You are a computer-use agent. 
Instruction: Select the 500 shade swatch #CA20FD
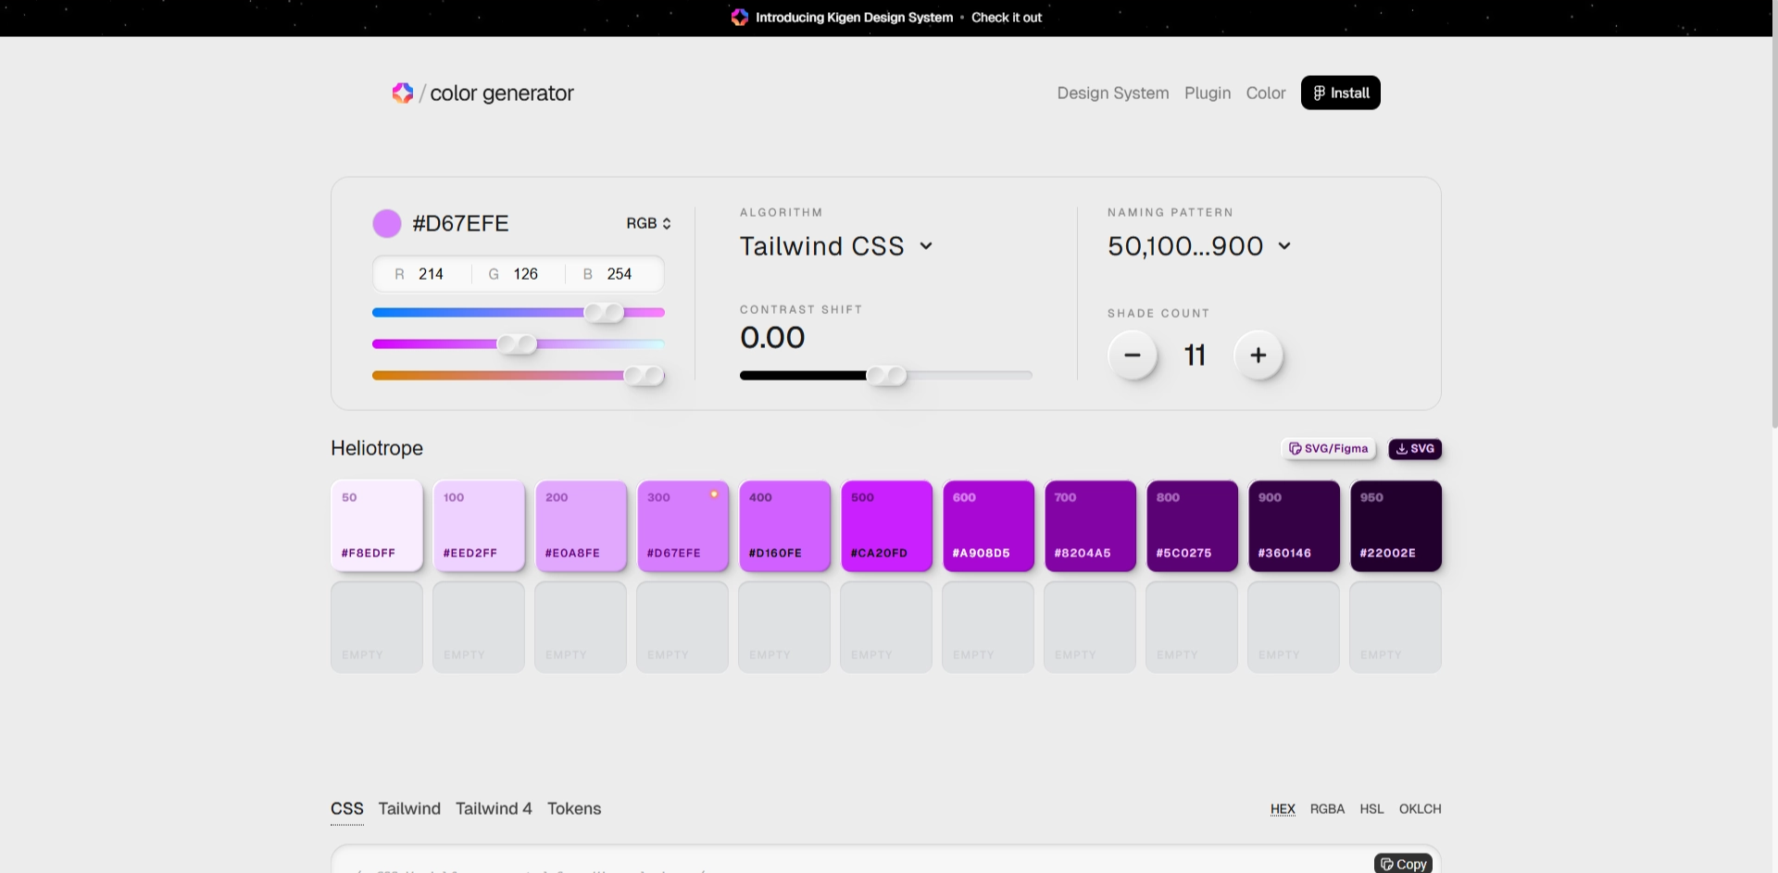click(x=886, y=526)
